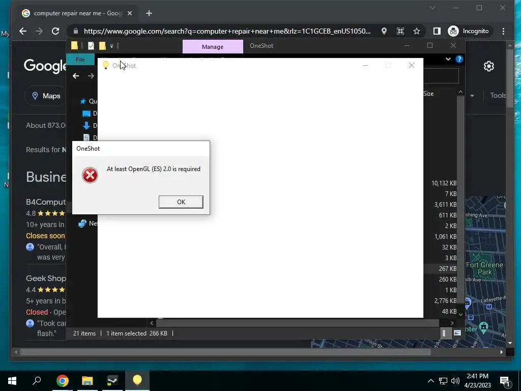Click Desktop icon in Explorer navigation pane
This screenshot has width=521, height=391.
point(86,114)
